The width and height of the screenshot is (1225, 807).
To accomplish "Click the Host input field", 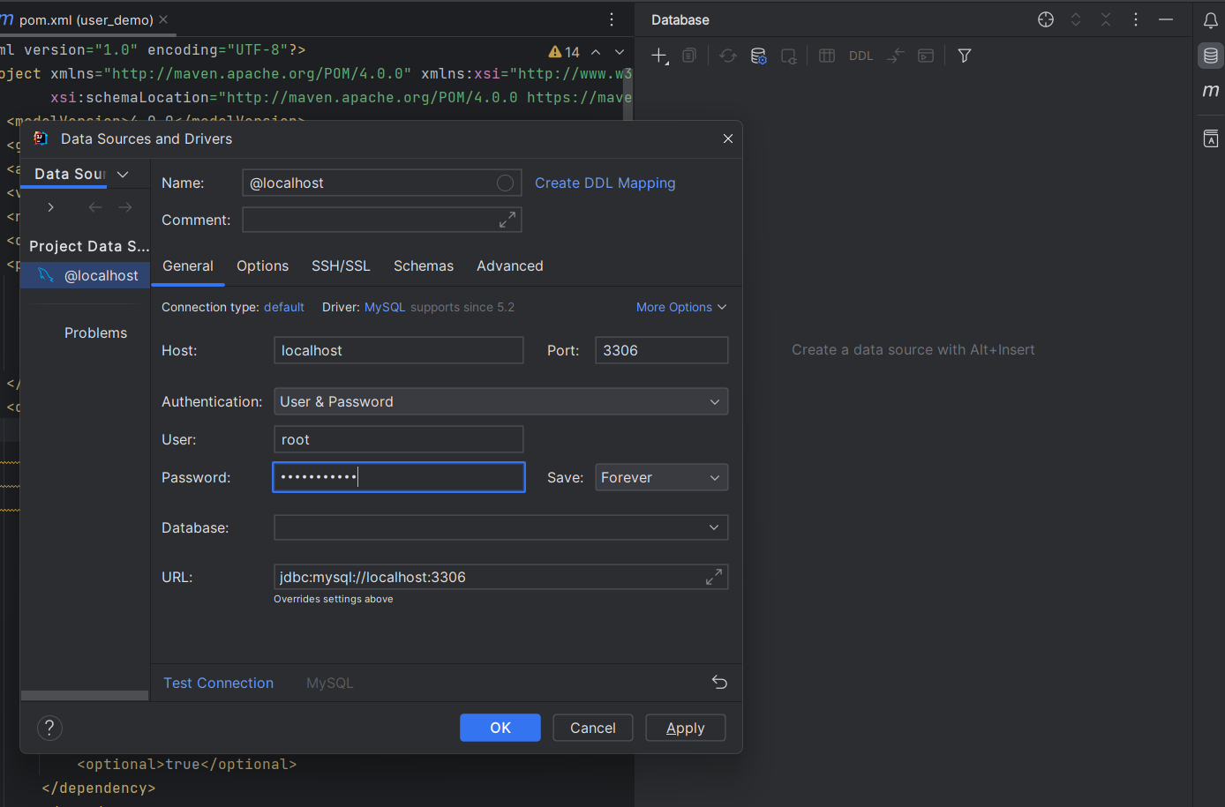I will coord(399,350).
